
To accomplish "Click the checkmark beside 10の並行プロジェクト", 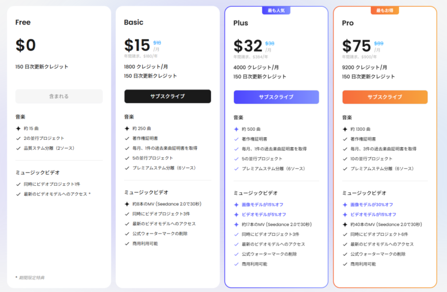I will (x=345, y=158).
